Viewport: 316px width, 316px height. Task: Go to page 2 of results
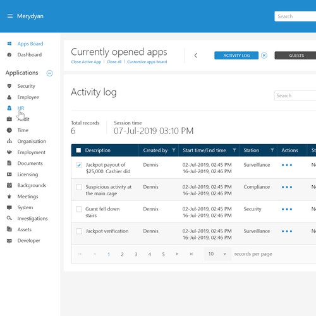(x=122, y=254)
